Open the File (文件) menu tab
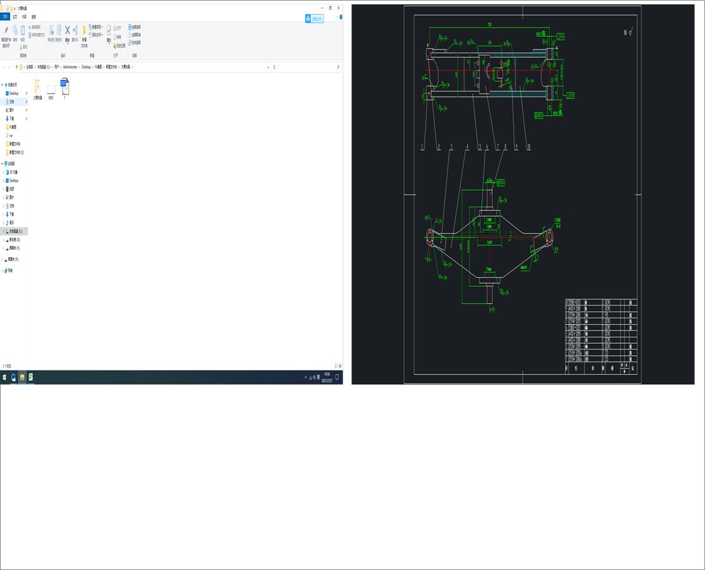 (x=6, y=17)
